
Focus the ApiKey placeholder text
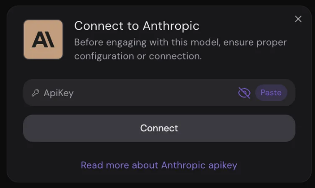(59, 93)
